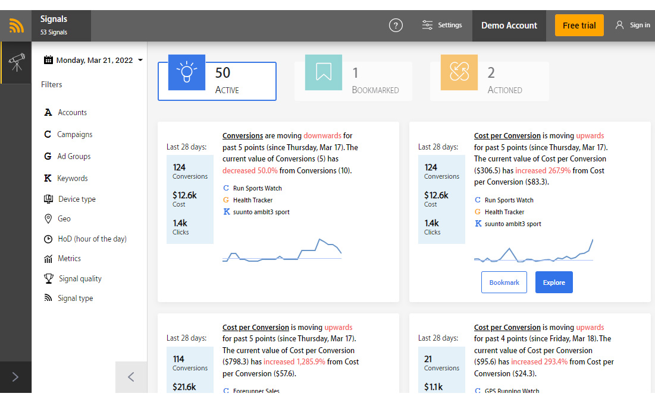The width and height of the screenshot is (655, 403).
Task: Click the Keywords 'K' filter icon
Action: 48,178
